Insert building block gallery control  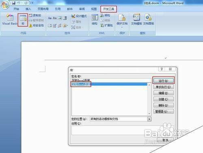[x=60, y=26]
